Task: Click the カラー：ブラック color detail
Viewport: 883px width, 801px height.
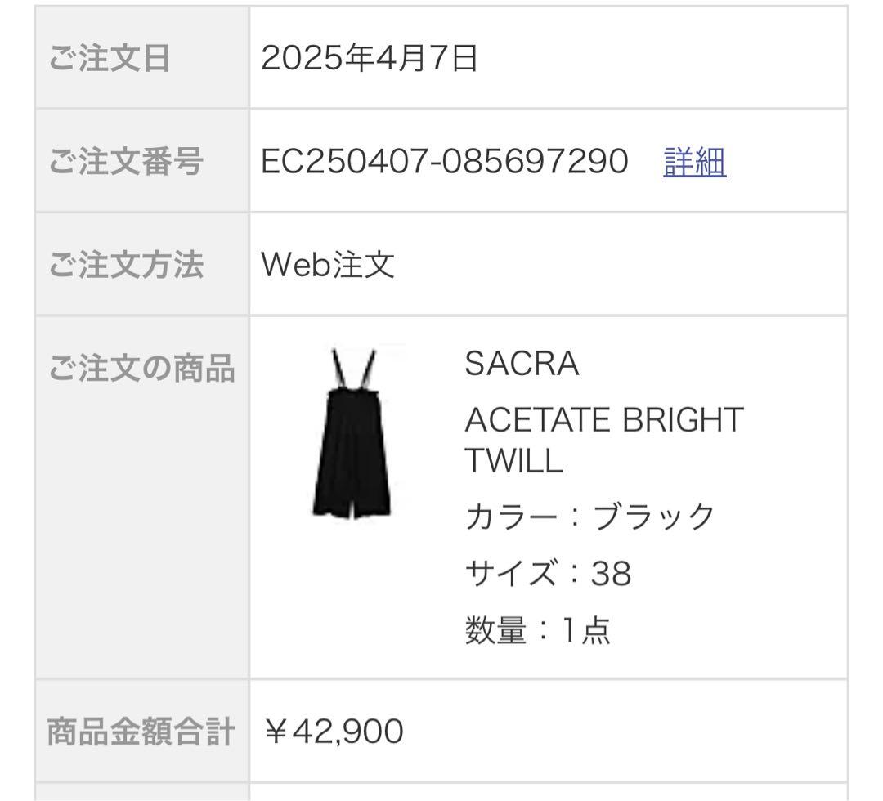Action: 589,516
